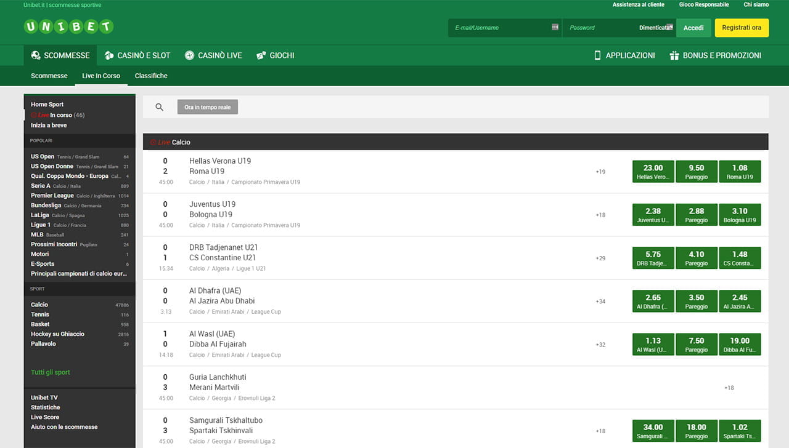Click the E-mail/Username input field
The height and width of the screenshot is (448, 789).
tap(504, 28)
